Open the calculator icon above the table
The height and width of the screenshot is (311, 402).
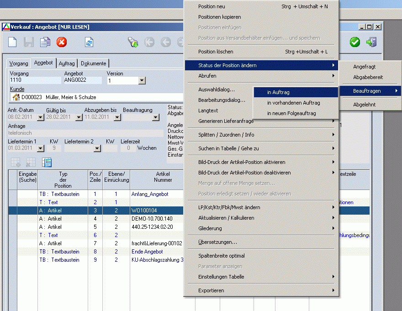point(47,162)
